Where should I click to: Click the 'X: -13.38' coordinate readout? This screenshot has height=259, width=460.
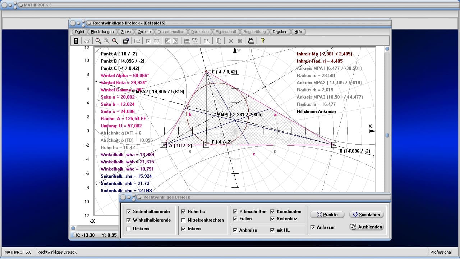pos(86,235)
